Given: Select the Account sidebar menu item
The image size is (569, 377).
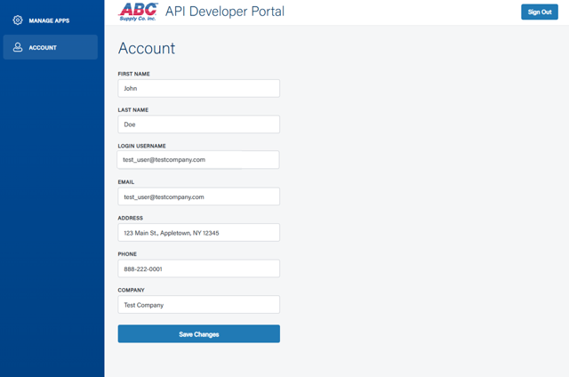Looking at the screenshot, I should point(51,47).
